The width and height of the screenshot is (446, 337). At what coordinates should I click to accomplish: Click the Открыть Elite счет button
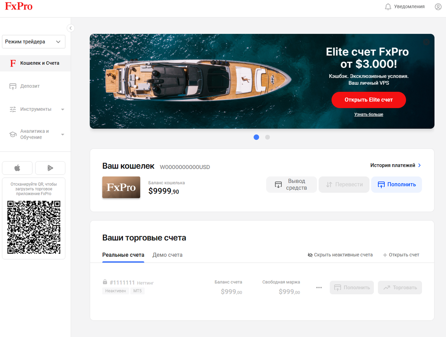coord(368,100)
